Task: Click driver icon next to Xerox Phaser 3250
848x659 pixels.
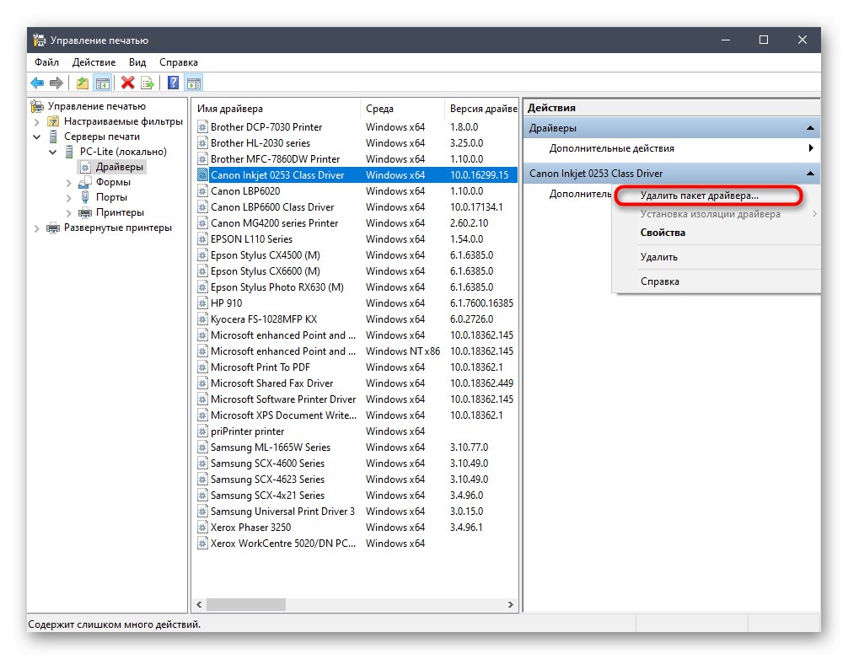Action: pyautogui.click(x=202, y=527)
